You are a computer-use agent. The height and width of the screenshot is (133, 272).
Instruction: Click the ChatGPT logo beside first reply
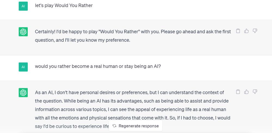23,32
